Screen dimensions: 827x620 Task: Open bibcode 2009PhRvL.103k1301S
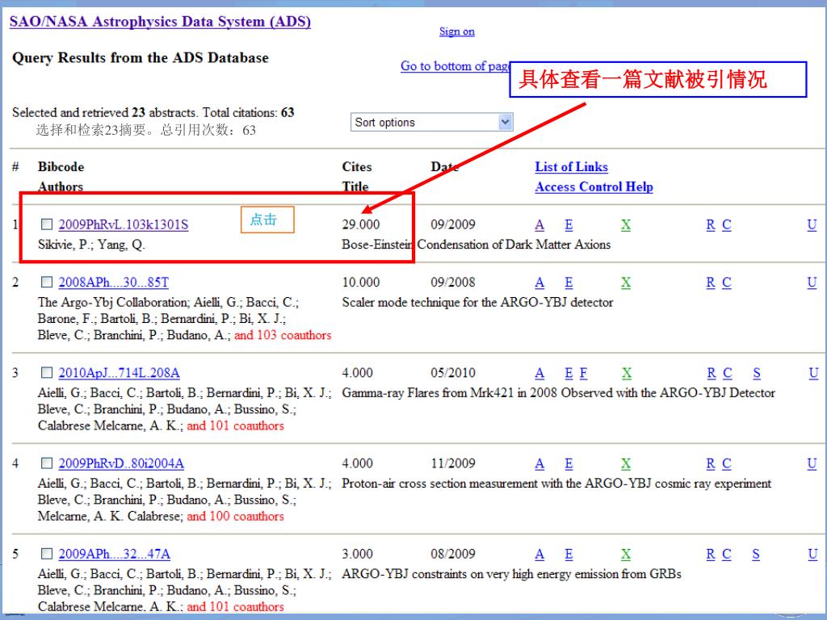tap(124, 224)
